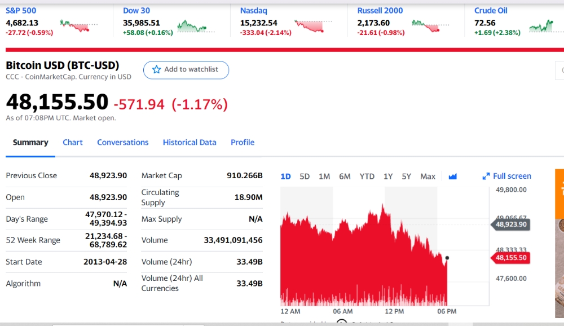Click the Circulating Supply value 18.90M
This screenshot has height=326, width=564.
(249, 197)
